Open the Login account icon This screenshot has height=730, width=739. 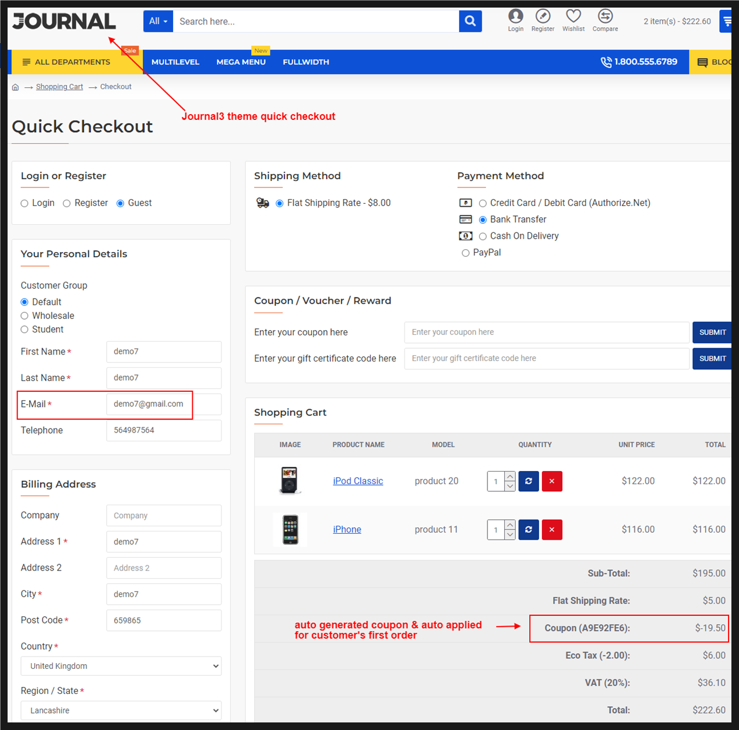click(x=515, y=16)
